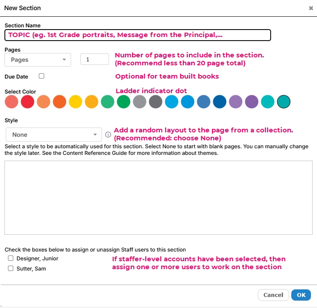Choose the darker purple color dot
The width and height of the screenshot is (317, 308).
pyautogui.click(x=252, y=101)
